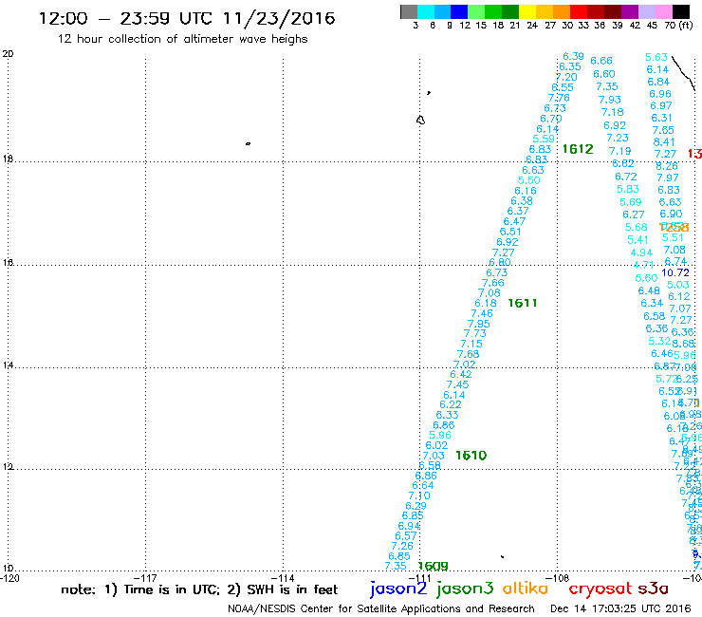Click the 'note: 1) Time is in UTC' text
Viewport: 702px width, 617px height.
point(139,589)
